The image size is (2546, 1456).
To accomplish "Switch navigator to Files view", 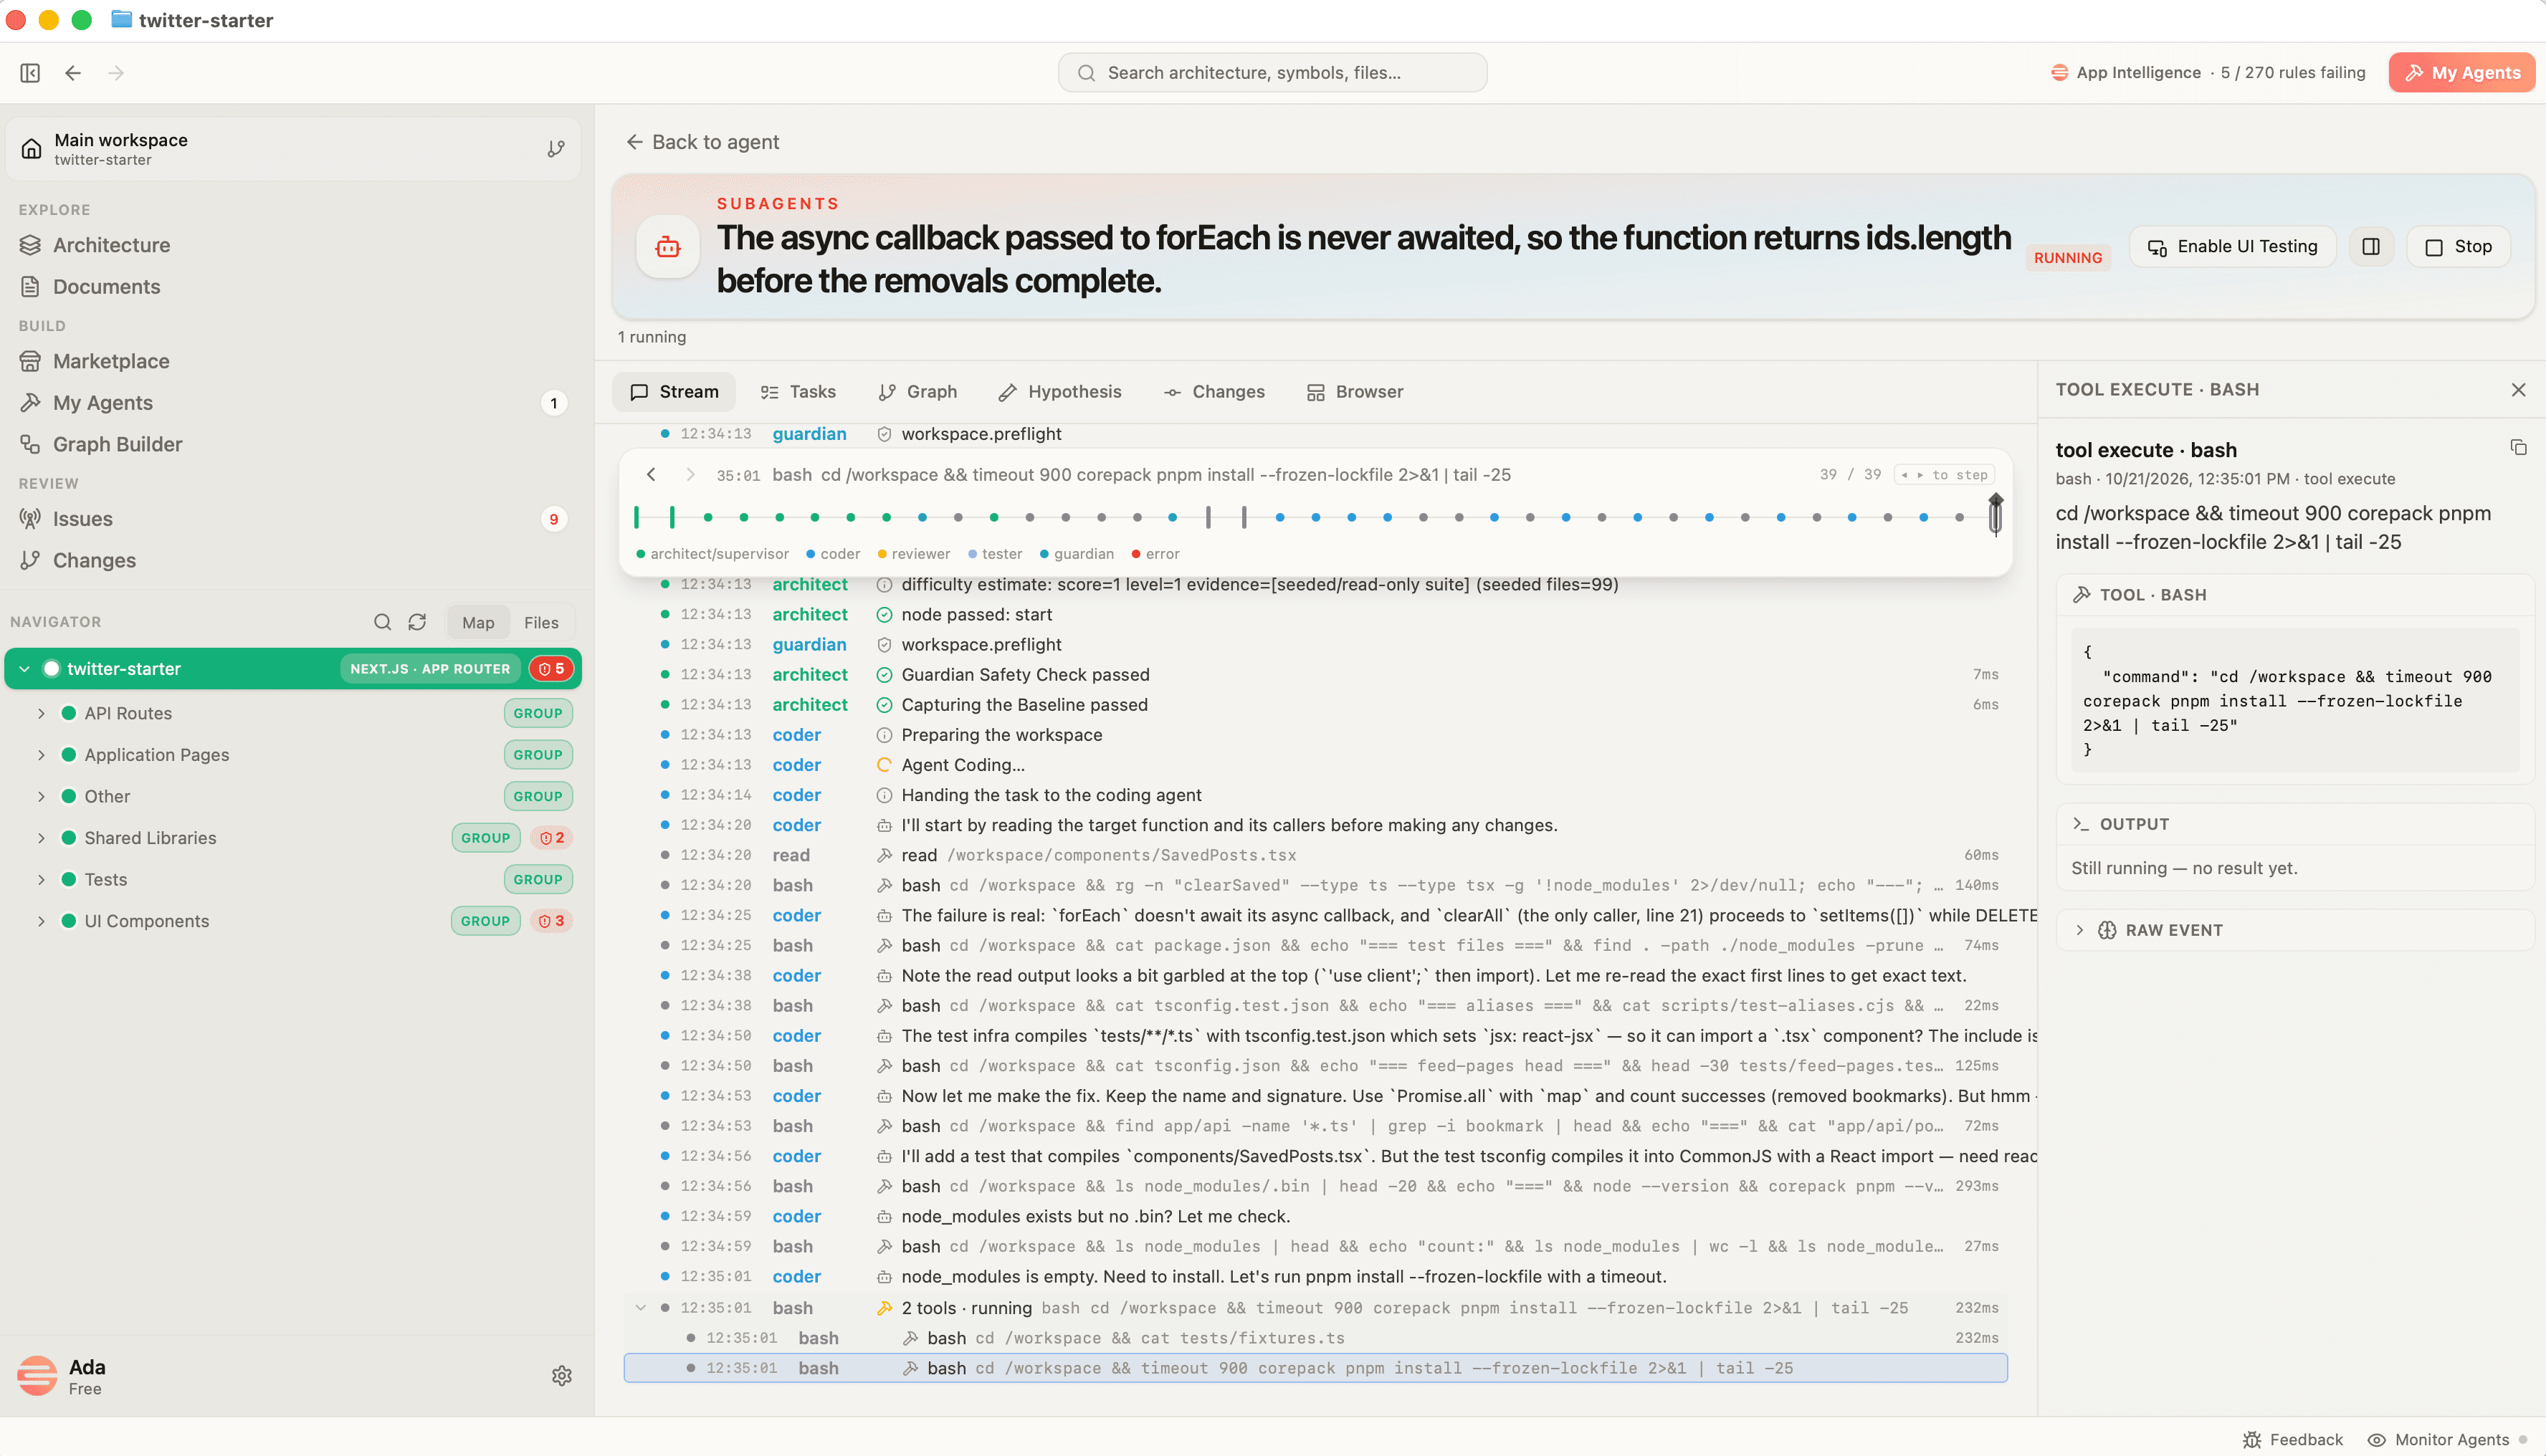I will [541, 623].
